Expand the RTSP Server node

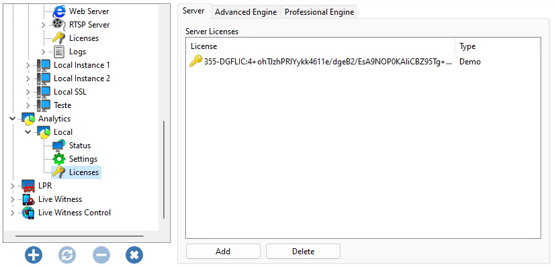43,25
